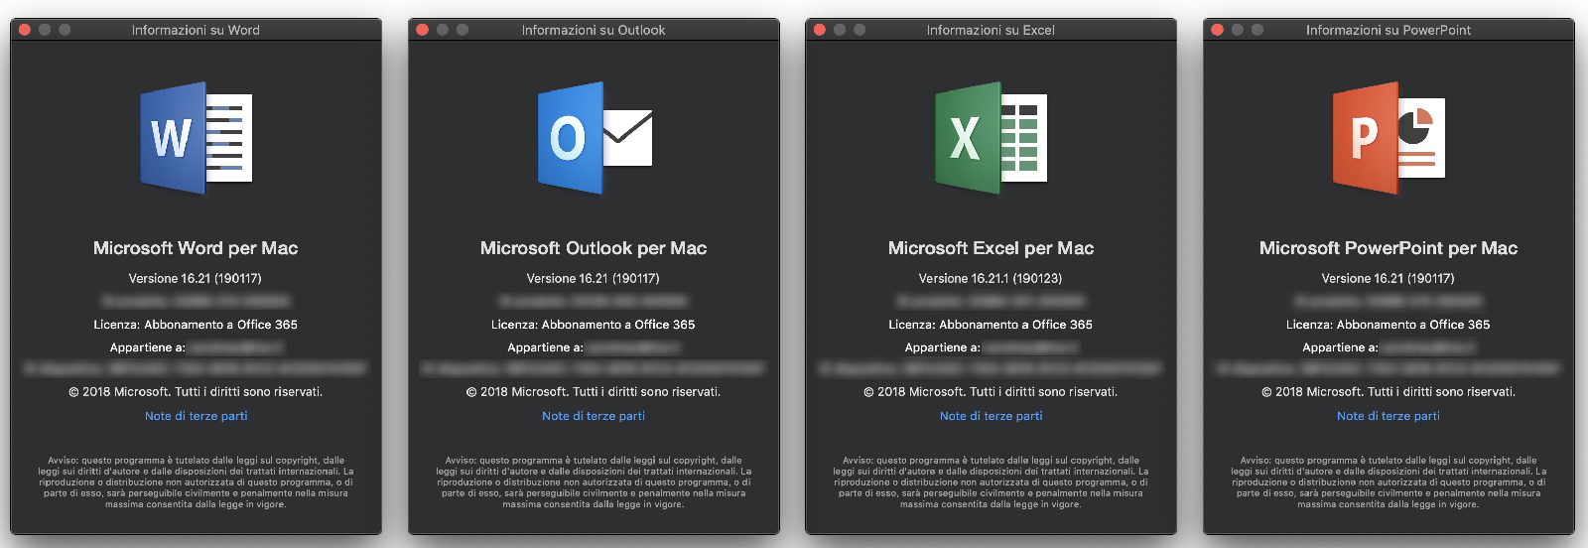This screenshot has height=548, width=1588.
Task: Click Appartiene a: label in PowerPoint window
Action: point(1340,347)
